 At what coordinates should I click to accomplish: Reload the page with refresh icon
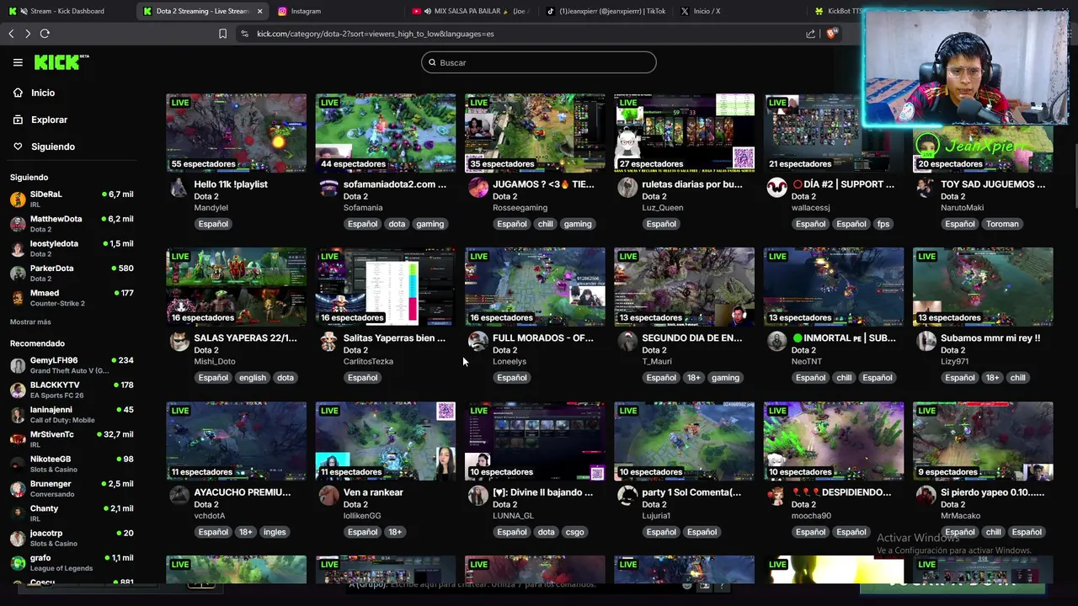coord(45,34)
